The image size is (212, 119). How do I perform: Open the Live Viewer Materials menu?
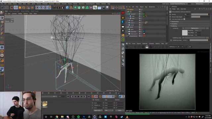tap(145, 44)
